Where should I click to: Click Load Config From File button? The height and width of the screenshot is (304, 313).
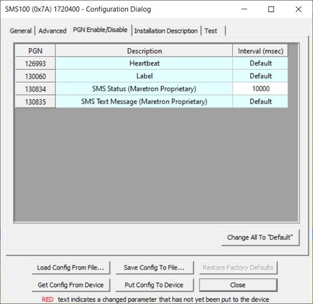pyautogui.click(x=70, y=268)
